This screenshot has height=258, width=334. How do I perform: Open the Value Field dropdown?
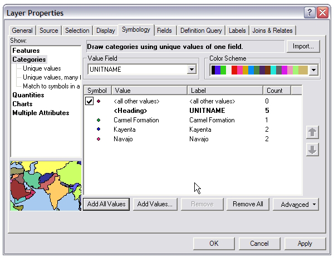[x=191, y=70]
